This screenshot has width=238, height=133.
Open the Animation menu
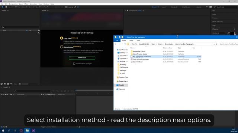(33, 4)
